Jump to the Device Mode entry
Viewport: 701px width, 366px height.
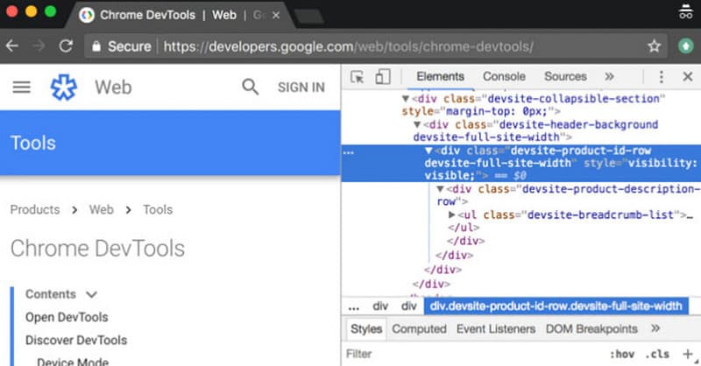73,361
